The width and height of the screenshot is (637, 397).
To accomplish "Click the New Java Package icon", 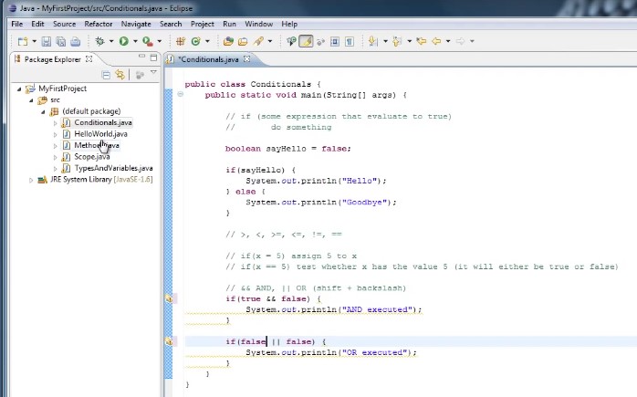I will pos(181,41).
